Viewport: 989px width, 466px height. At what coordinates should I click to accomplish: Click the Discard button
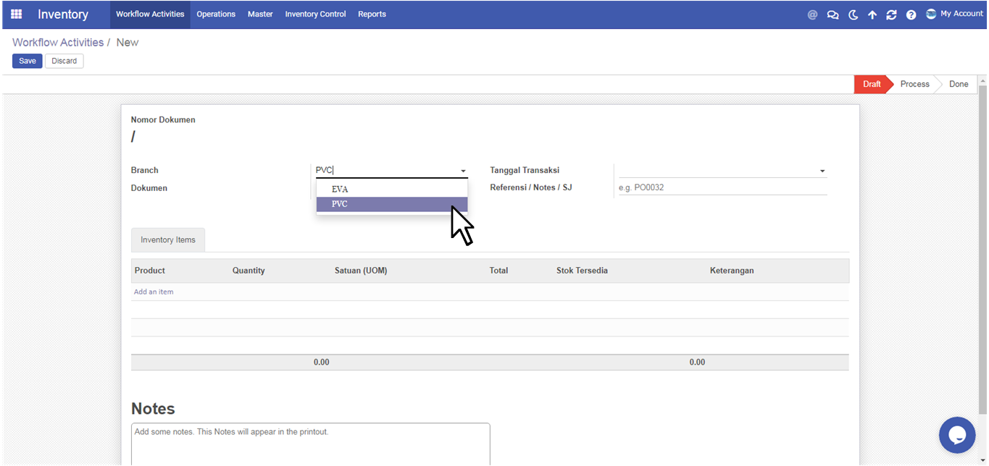(x=64, y=61)
